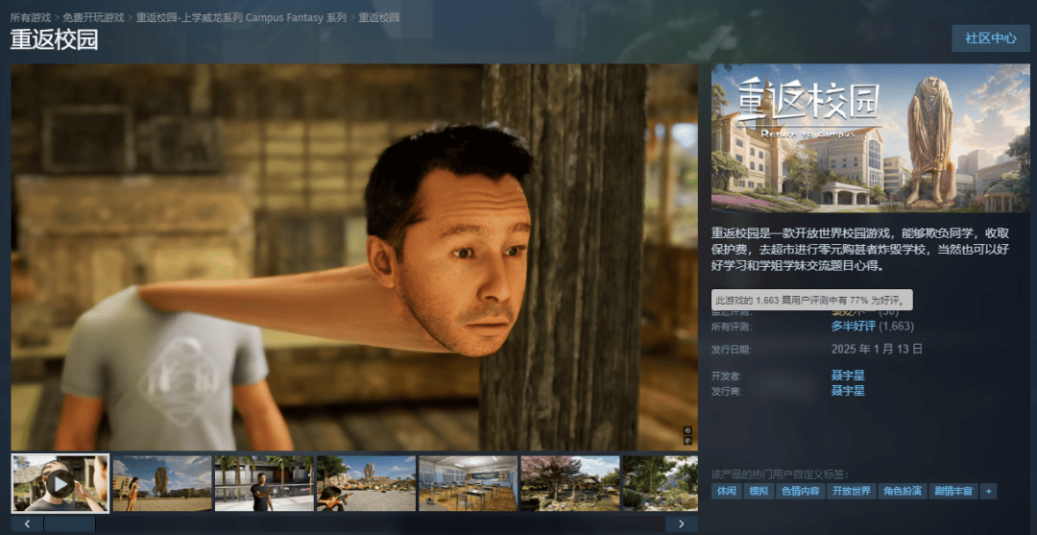Screen dimensions: 1037x535
Task: Open Campus Fantasy 系列 breadcrumb link
Action: pos(241,18)
